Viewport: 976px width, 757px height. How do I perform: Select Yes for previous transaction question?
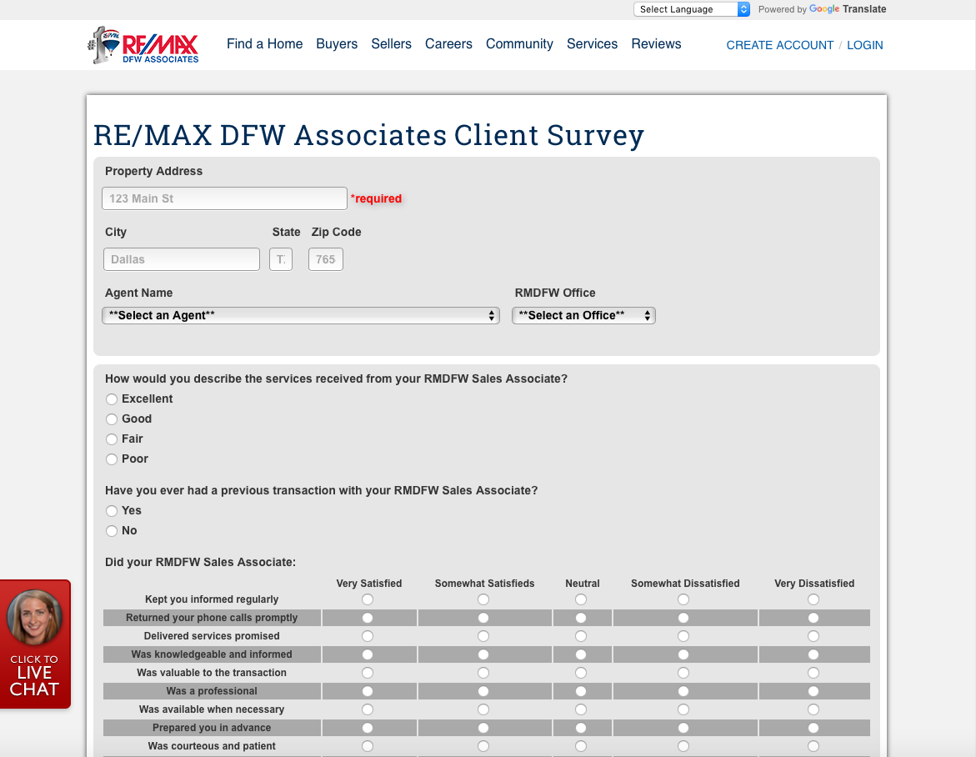tap(112, 510)
